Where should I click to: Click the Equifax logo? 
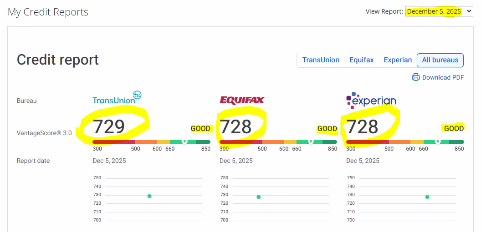coord(242,100)
